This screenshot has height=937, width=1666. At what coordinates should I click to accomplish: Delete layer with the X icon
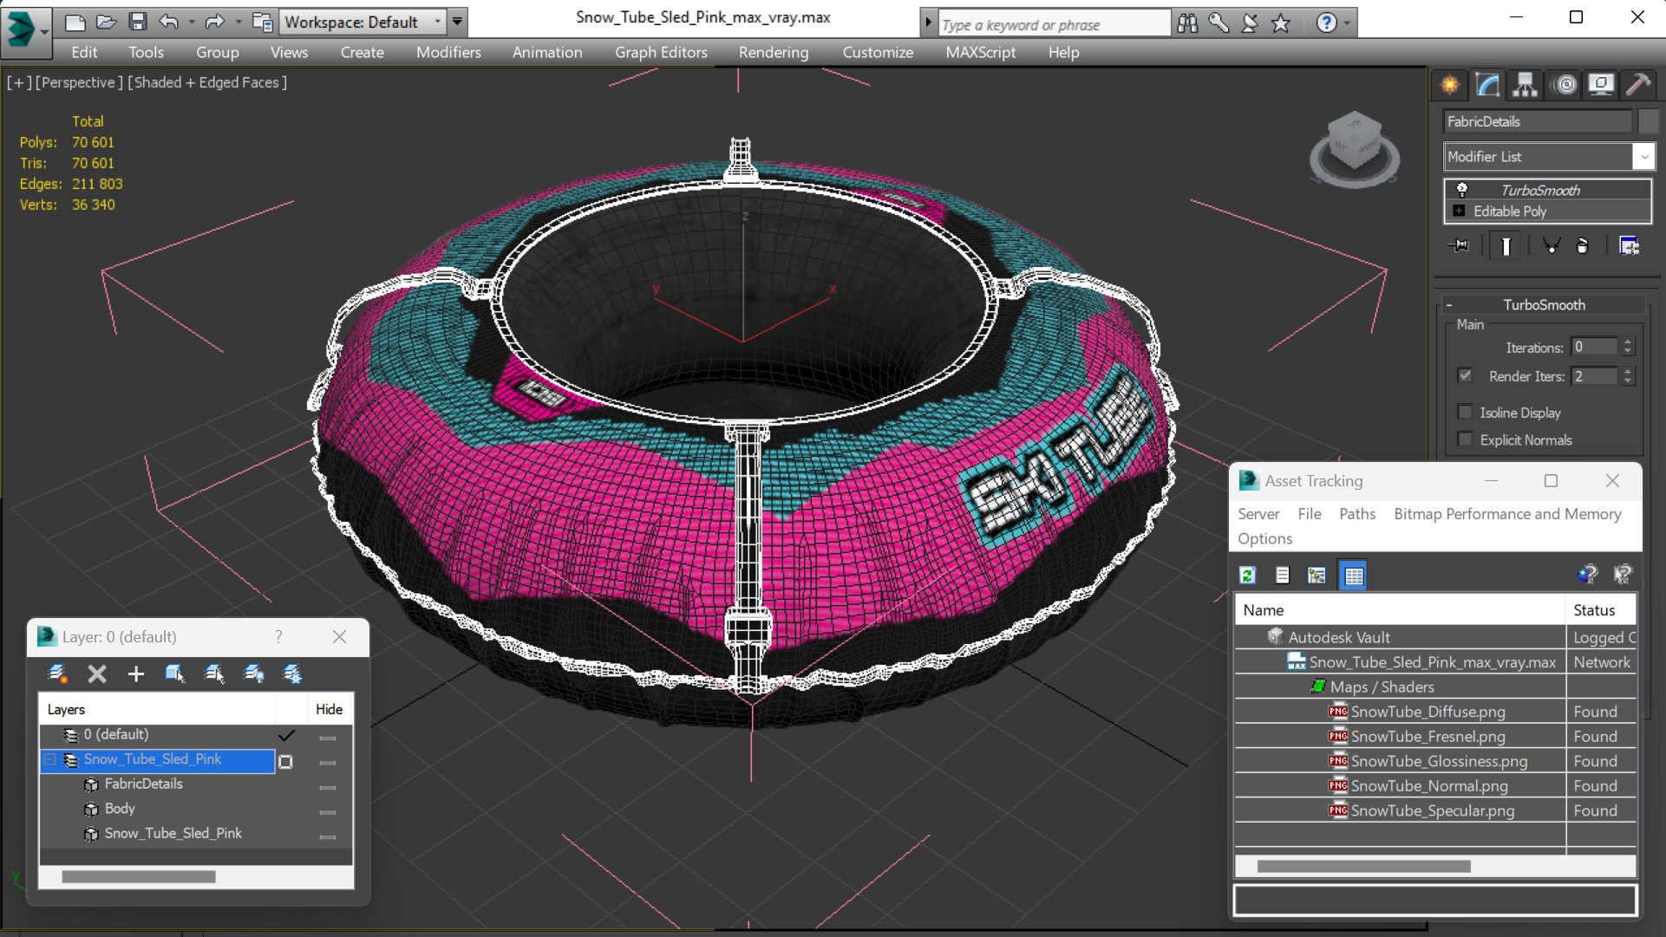pos(97,673)
